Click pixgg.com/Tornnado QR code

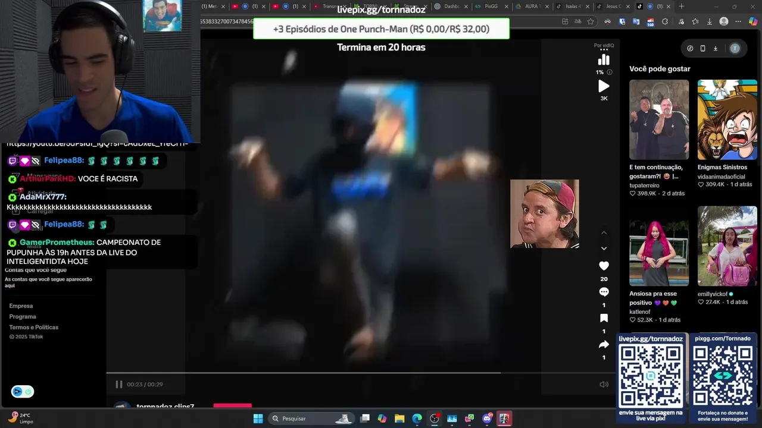pyautogui.click(x=723, y=376)
